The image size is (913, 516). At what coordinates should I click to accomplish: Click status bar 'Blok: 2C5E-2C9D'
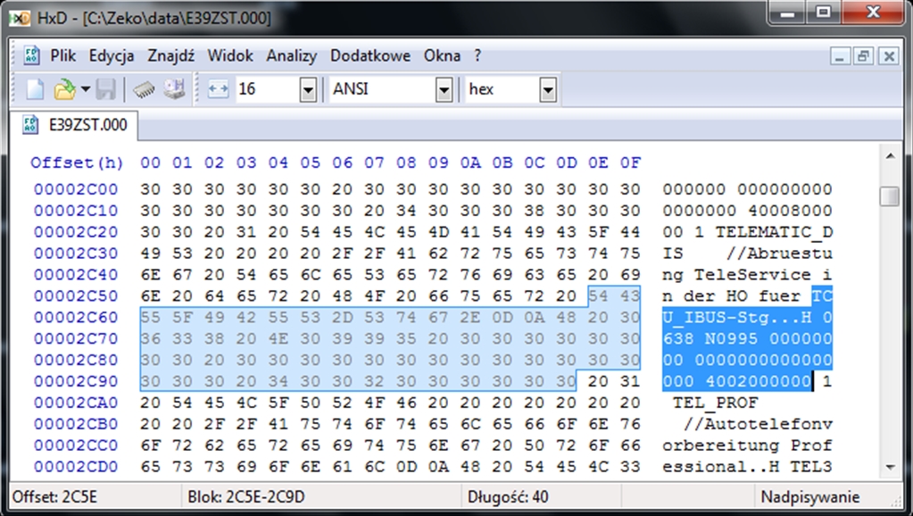point(245,496)
